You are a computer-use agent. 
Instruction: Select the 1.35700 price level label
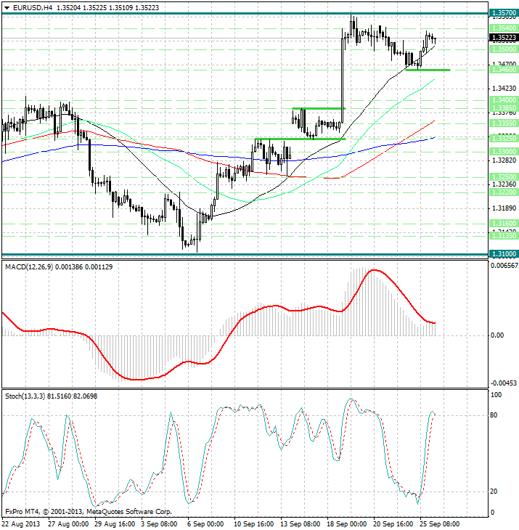click(504, 13)
